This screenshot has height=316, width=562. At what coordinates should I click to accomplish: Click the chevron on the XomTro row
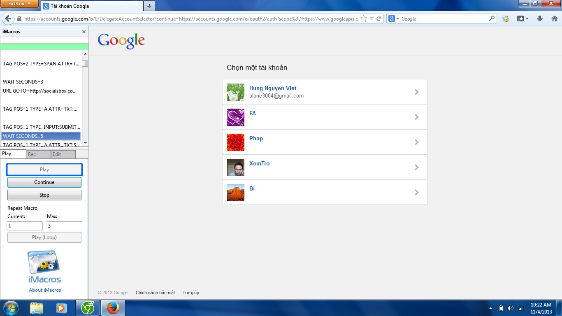coord(417,167)
